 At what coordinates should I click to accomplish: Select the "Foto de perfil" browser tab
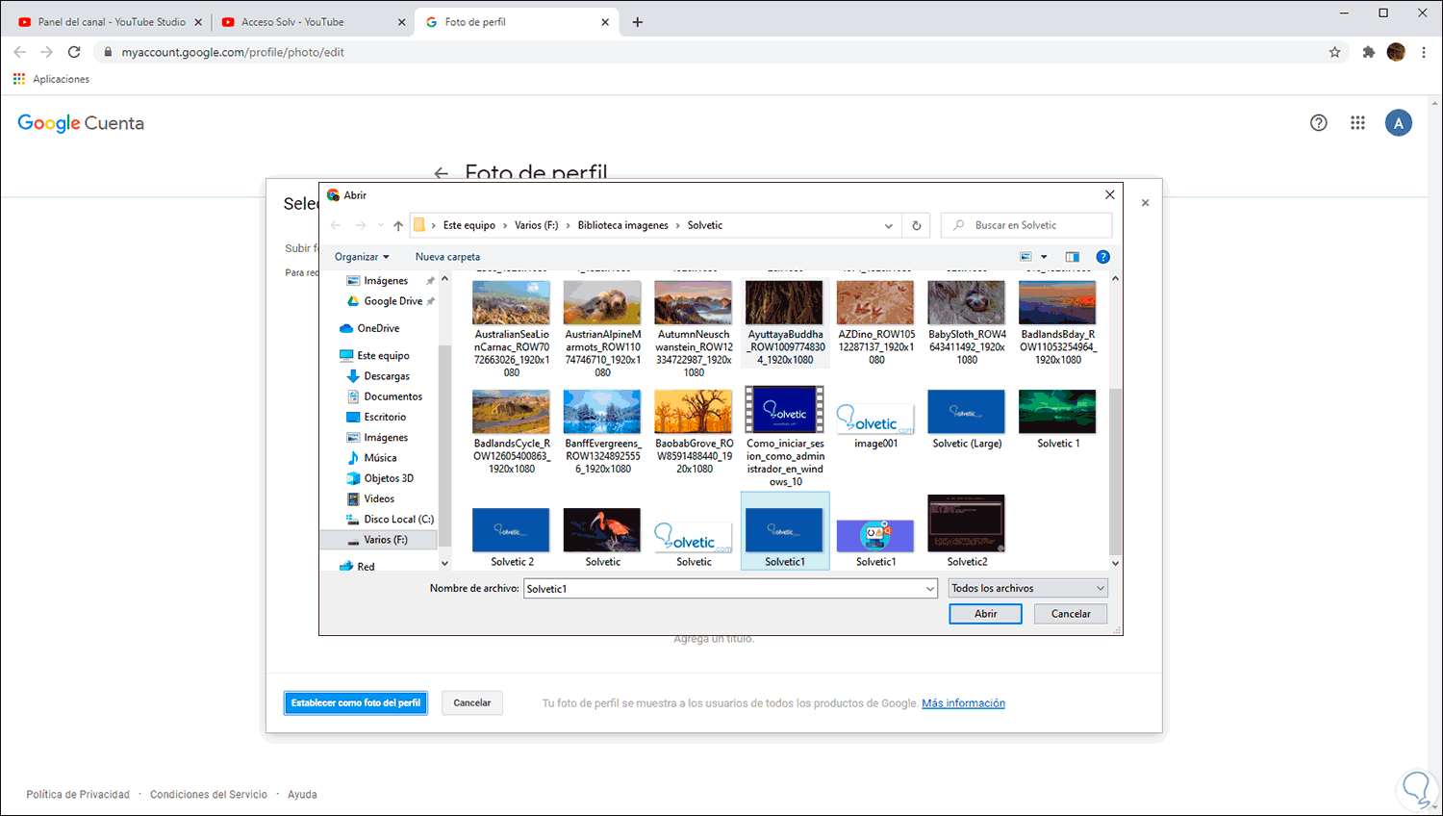pyautogui.click(x=516, y=22)
